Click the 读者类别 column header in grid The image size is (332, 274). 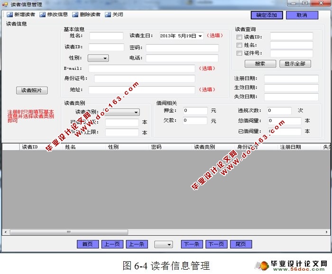coord(213,147)
